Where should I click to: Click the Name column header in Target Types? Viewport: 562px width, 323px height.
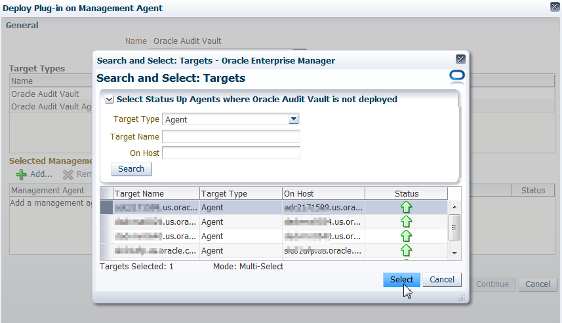click(51, 81)
